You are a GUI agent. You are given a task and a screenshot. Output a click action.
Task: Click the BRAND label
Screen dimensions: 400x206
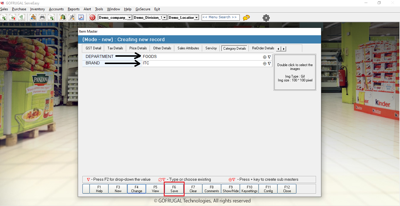click(93, 63)
